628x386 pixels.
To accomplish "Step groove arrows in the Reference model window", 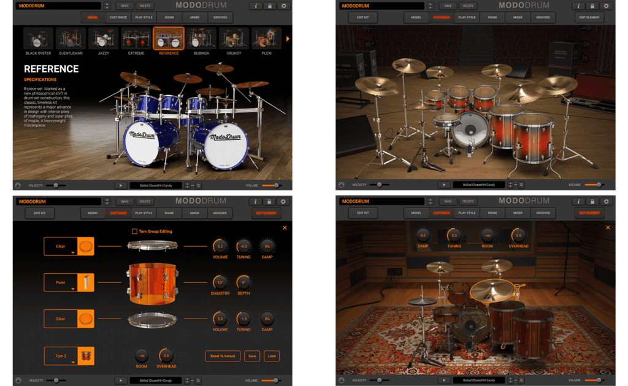I will (188, 185).
